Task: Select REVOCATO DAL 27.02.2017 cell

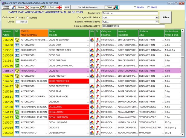Action: (34, 107)
